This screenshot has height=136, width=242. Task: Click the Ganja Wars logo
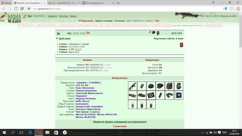tap(14, 18)
